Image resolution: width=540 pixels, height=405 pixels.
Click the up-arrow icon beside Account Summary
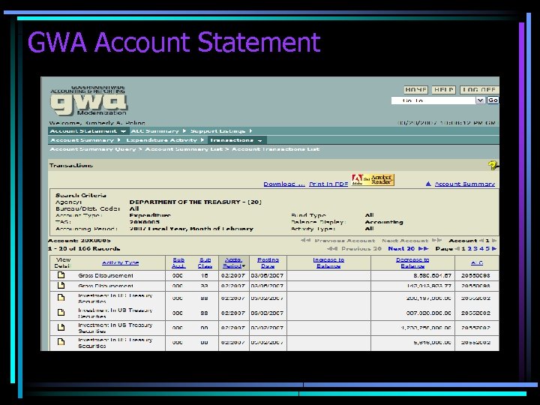pos(428,184)
